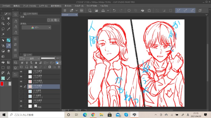
Task: Click the Windows search box ここに入力して検索
Action: click(x=36, y=115)
